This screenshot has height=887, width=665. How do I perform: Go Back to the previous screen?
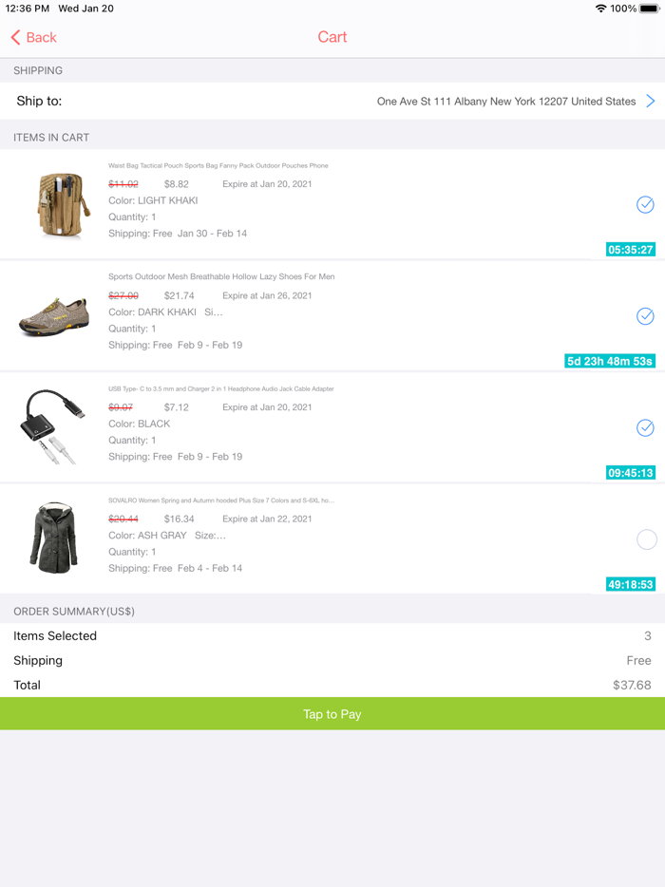33,38
